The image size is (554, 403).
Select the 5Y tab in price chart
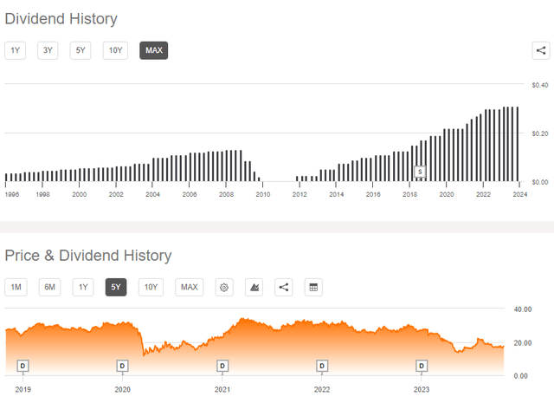pos(116,287)
